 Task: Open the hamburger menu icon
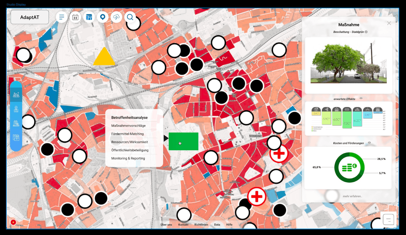pos(62,17)
